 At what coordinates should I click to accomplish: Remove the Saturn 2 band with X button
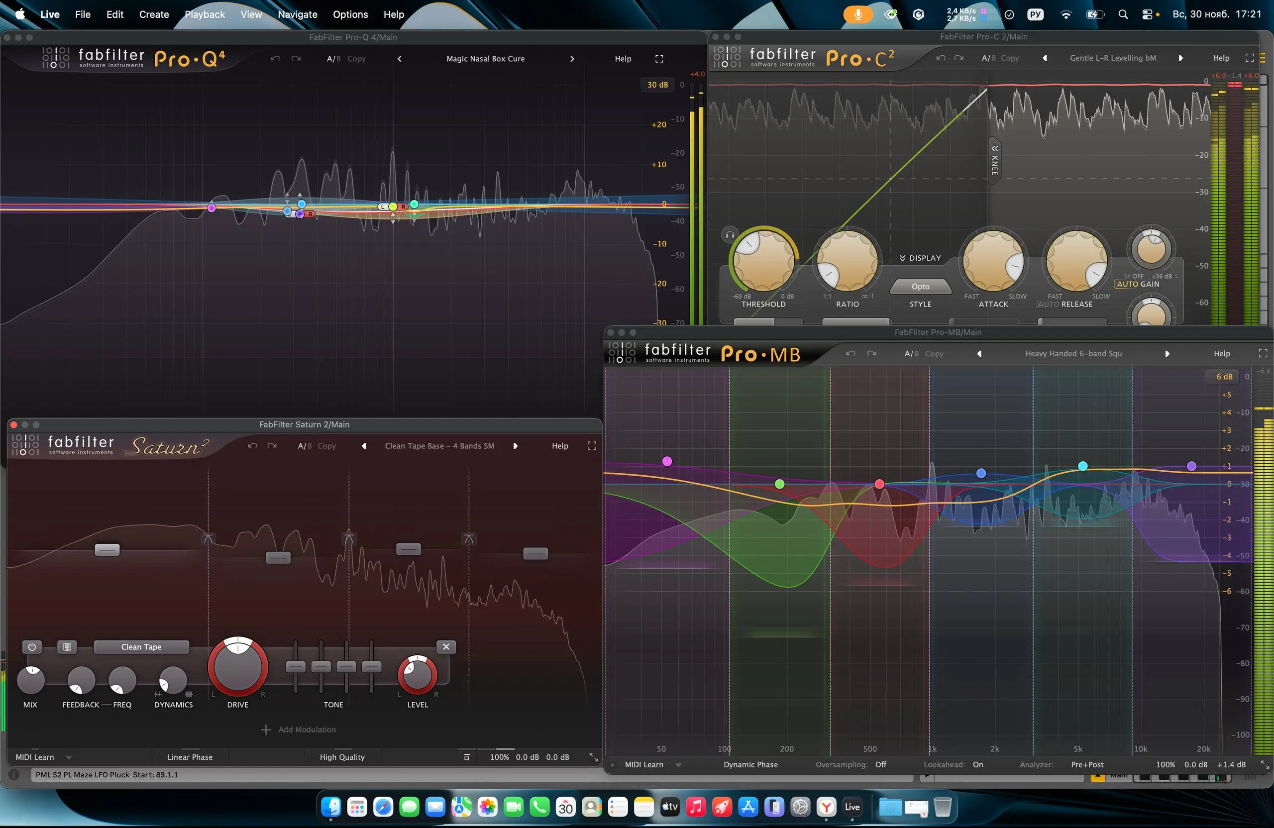coord(446,646)
